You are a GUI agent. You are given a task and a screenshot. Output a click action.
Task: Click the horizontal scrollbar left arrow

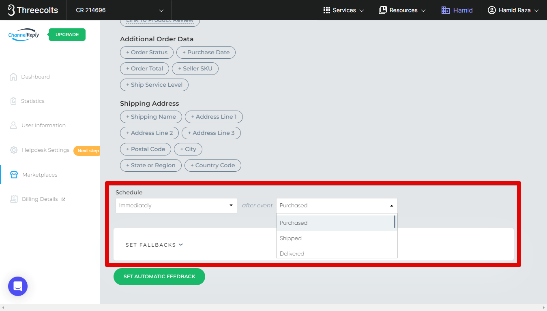pyautogui.click(x=2, y=308)
